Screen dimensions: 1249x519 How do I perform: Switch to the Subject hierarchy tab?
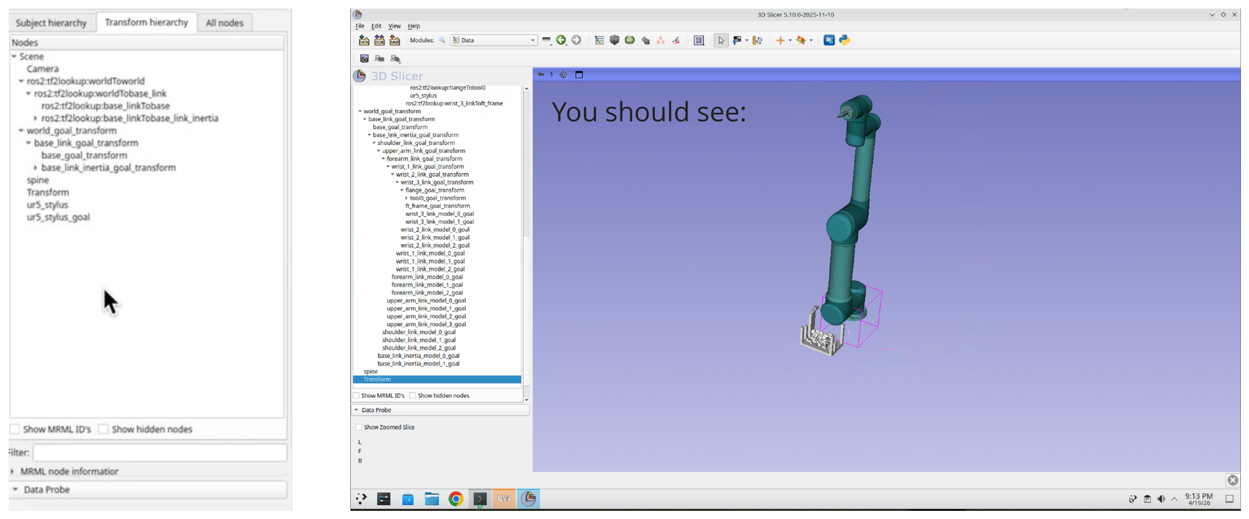[x=51, y=22]
